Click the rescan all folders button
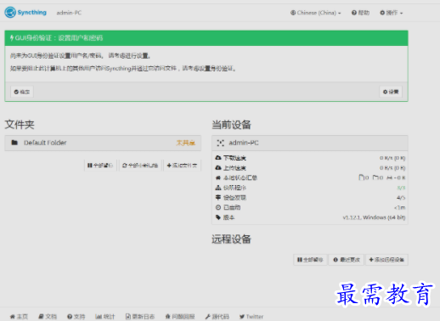 (x=140, y=166)
